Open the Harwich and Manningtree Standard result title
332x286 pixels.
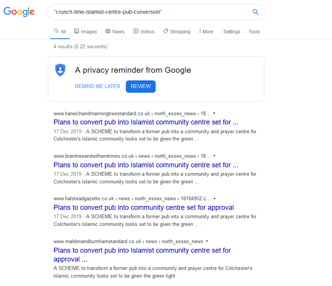[146, 123]
